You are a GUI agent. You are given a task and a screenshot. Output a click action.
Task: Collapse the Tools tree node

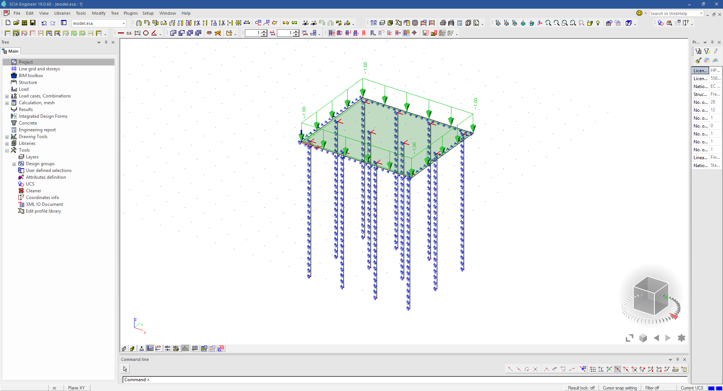click(7, 151)
